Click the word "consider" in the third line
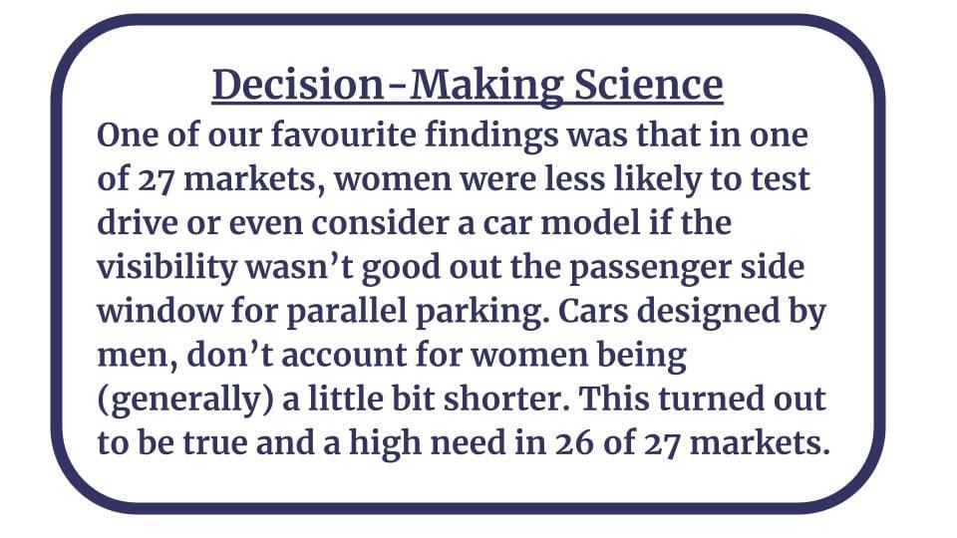The height and width of the screenshot is (538, 957). 380,223
